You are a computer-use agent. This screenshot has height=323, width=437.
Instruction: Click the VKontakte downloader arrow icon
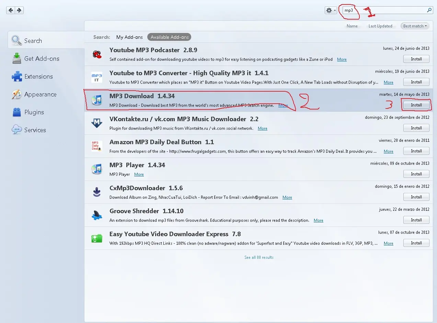96,123
